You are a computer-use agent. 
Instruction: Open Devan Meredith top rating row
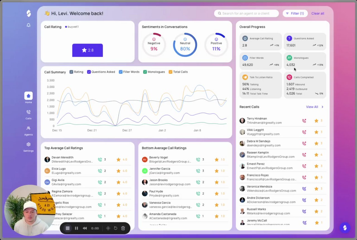click(x=88, y=160)
